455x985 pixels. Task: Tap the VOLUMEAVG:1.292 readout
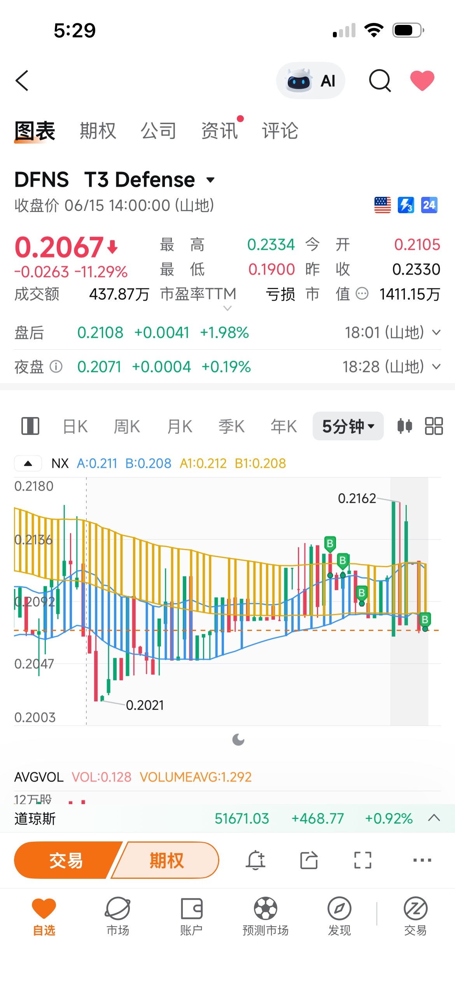(196, 777)
